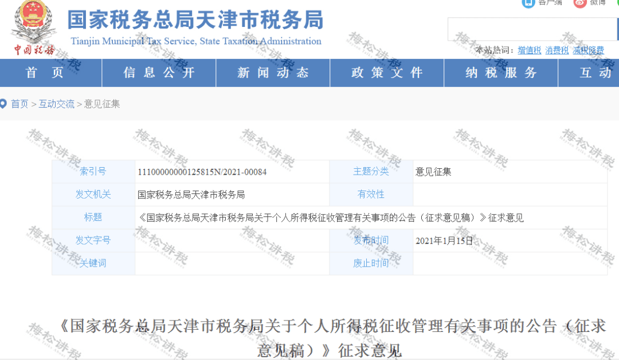Click the publish date 2021年1月15日

pyautogui.click(x=444, y=241)
